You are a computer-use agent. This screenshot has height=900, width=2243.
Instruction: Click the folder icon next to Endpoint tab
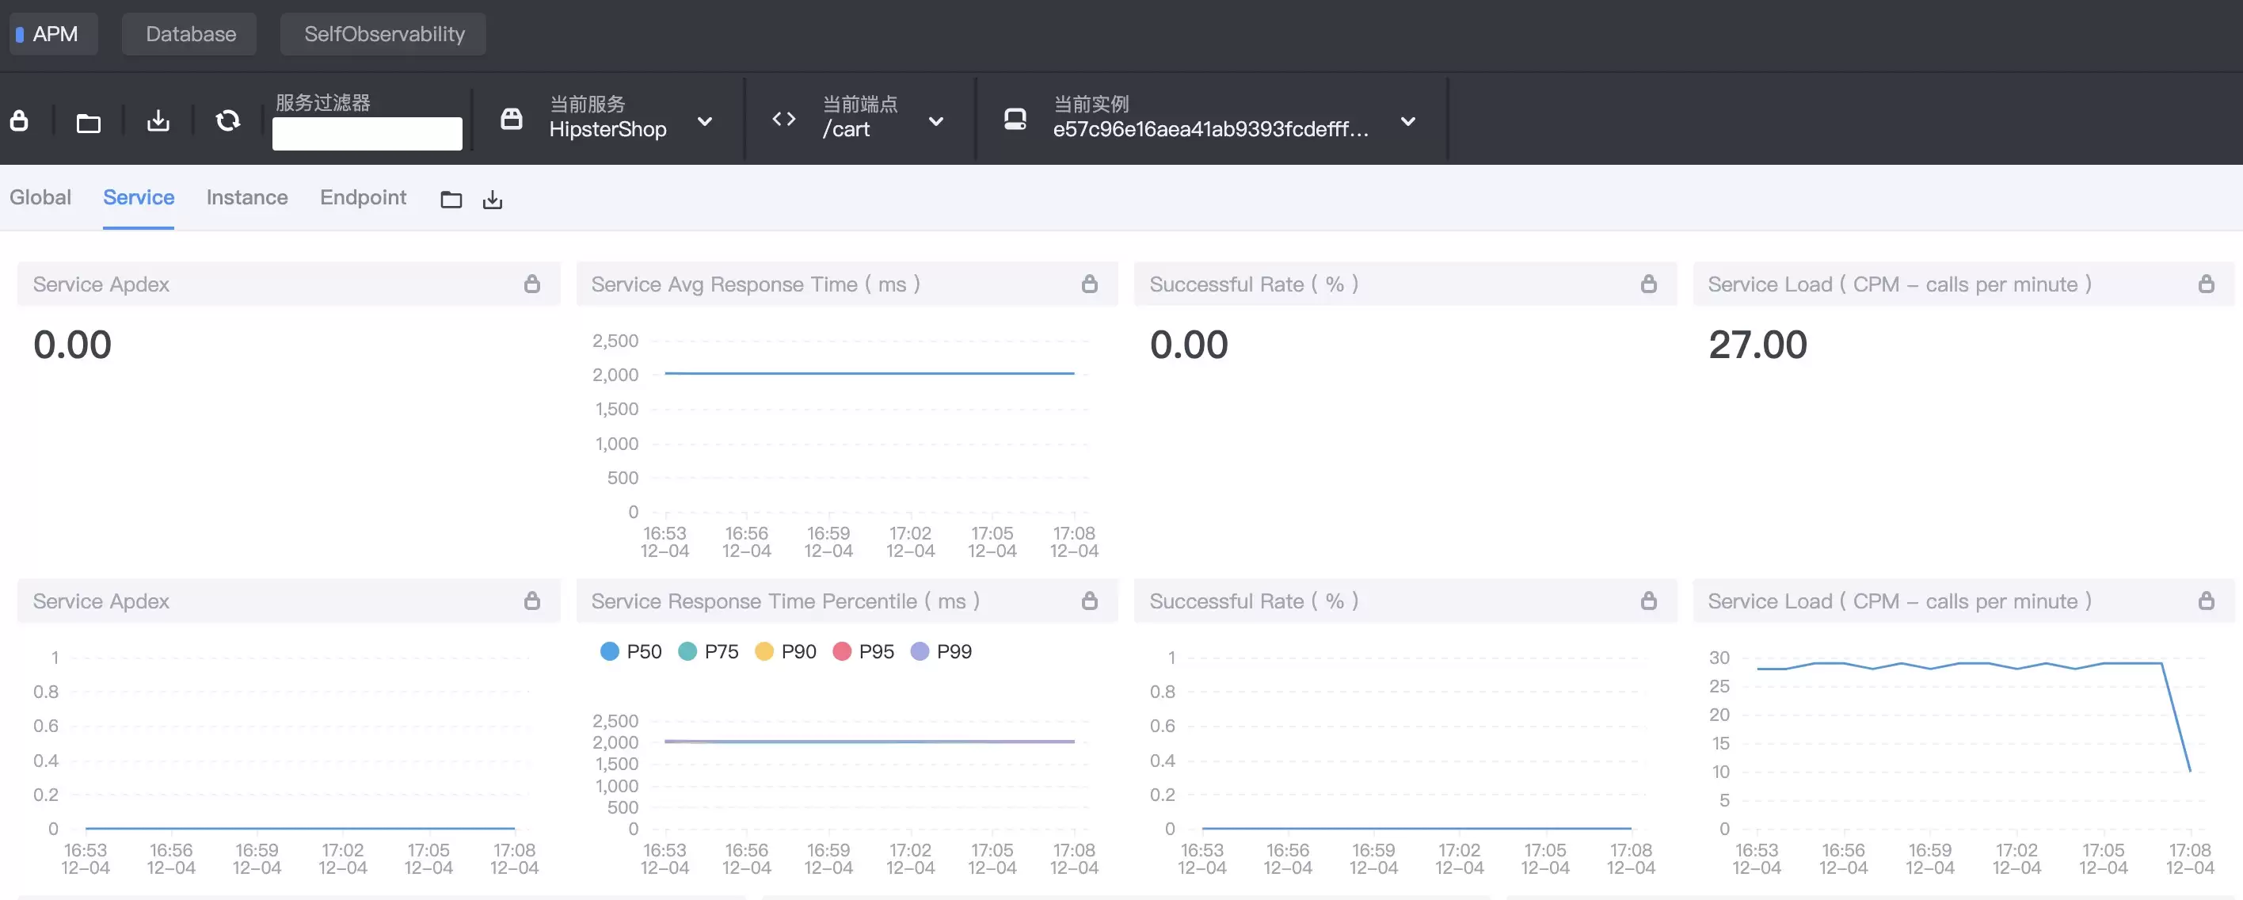point(451,200)
